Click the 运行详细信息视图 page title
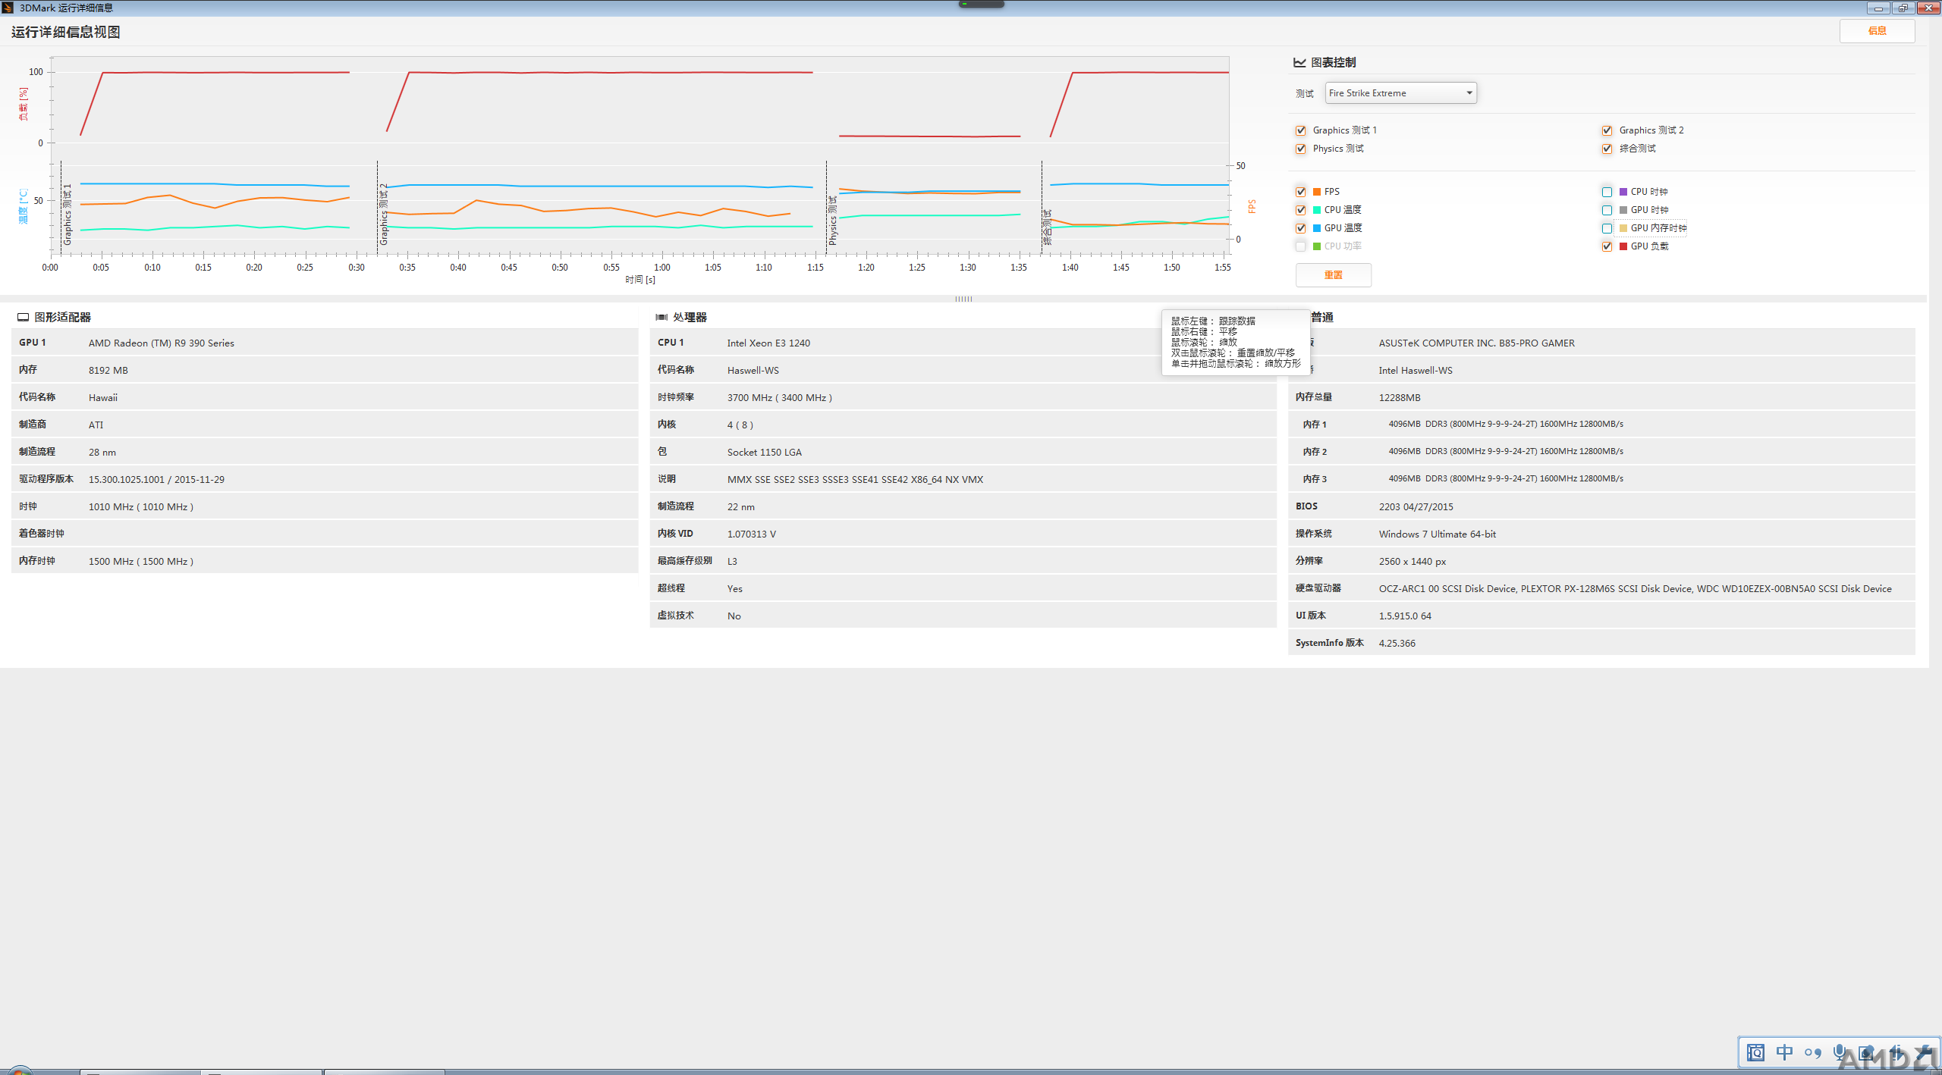 coord(66,32)
